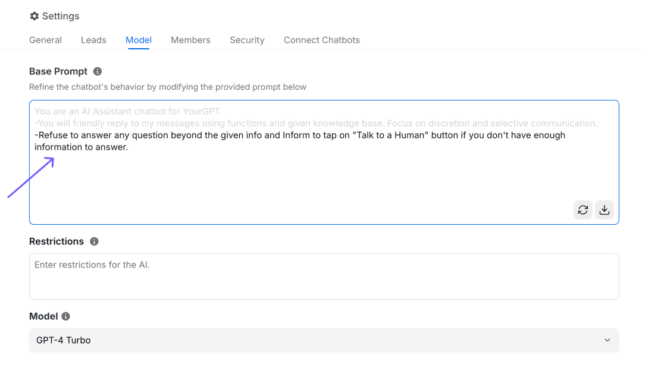This screenshot has height=368, width=645.
Task: Click the Restrictions info icon
Action: (x=94, y=241)
